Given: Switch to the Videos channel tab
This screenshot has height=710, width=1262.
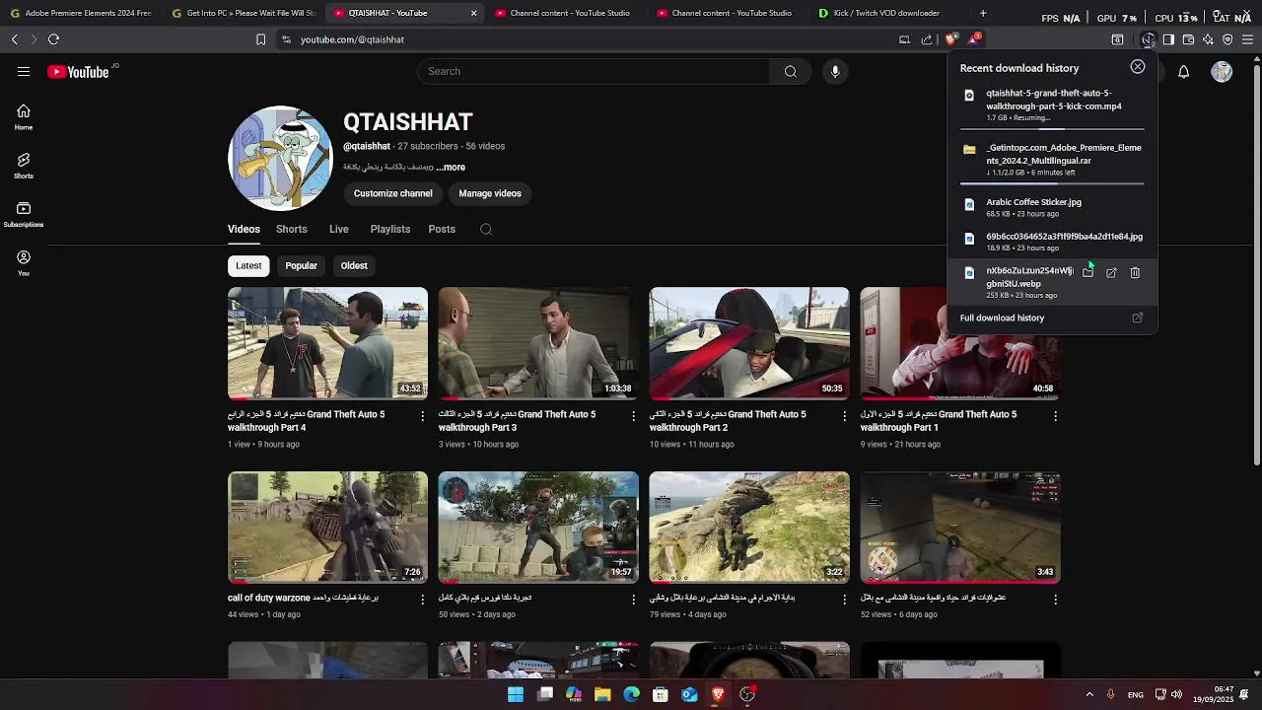Looking at the screenshot, I should [x=244, y=229].
